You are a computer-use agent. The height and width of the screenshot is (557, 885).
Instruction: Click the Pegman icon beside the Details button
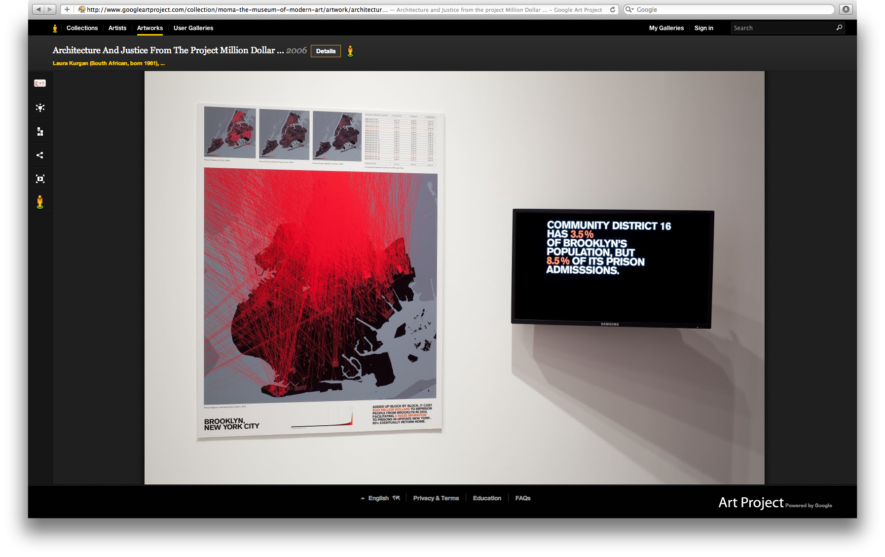tap(351, 51)
